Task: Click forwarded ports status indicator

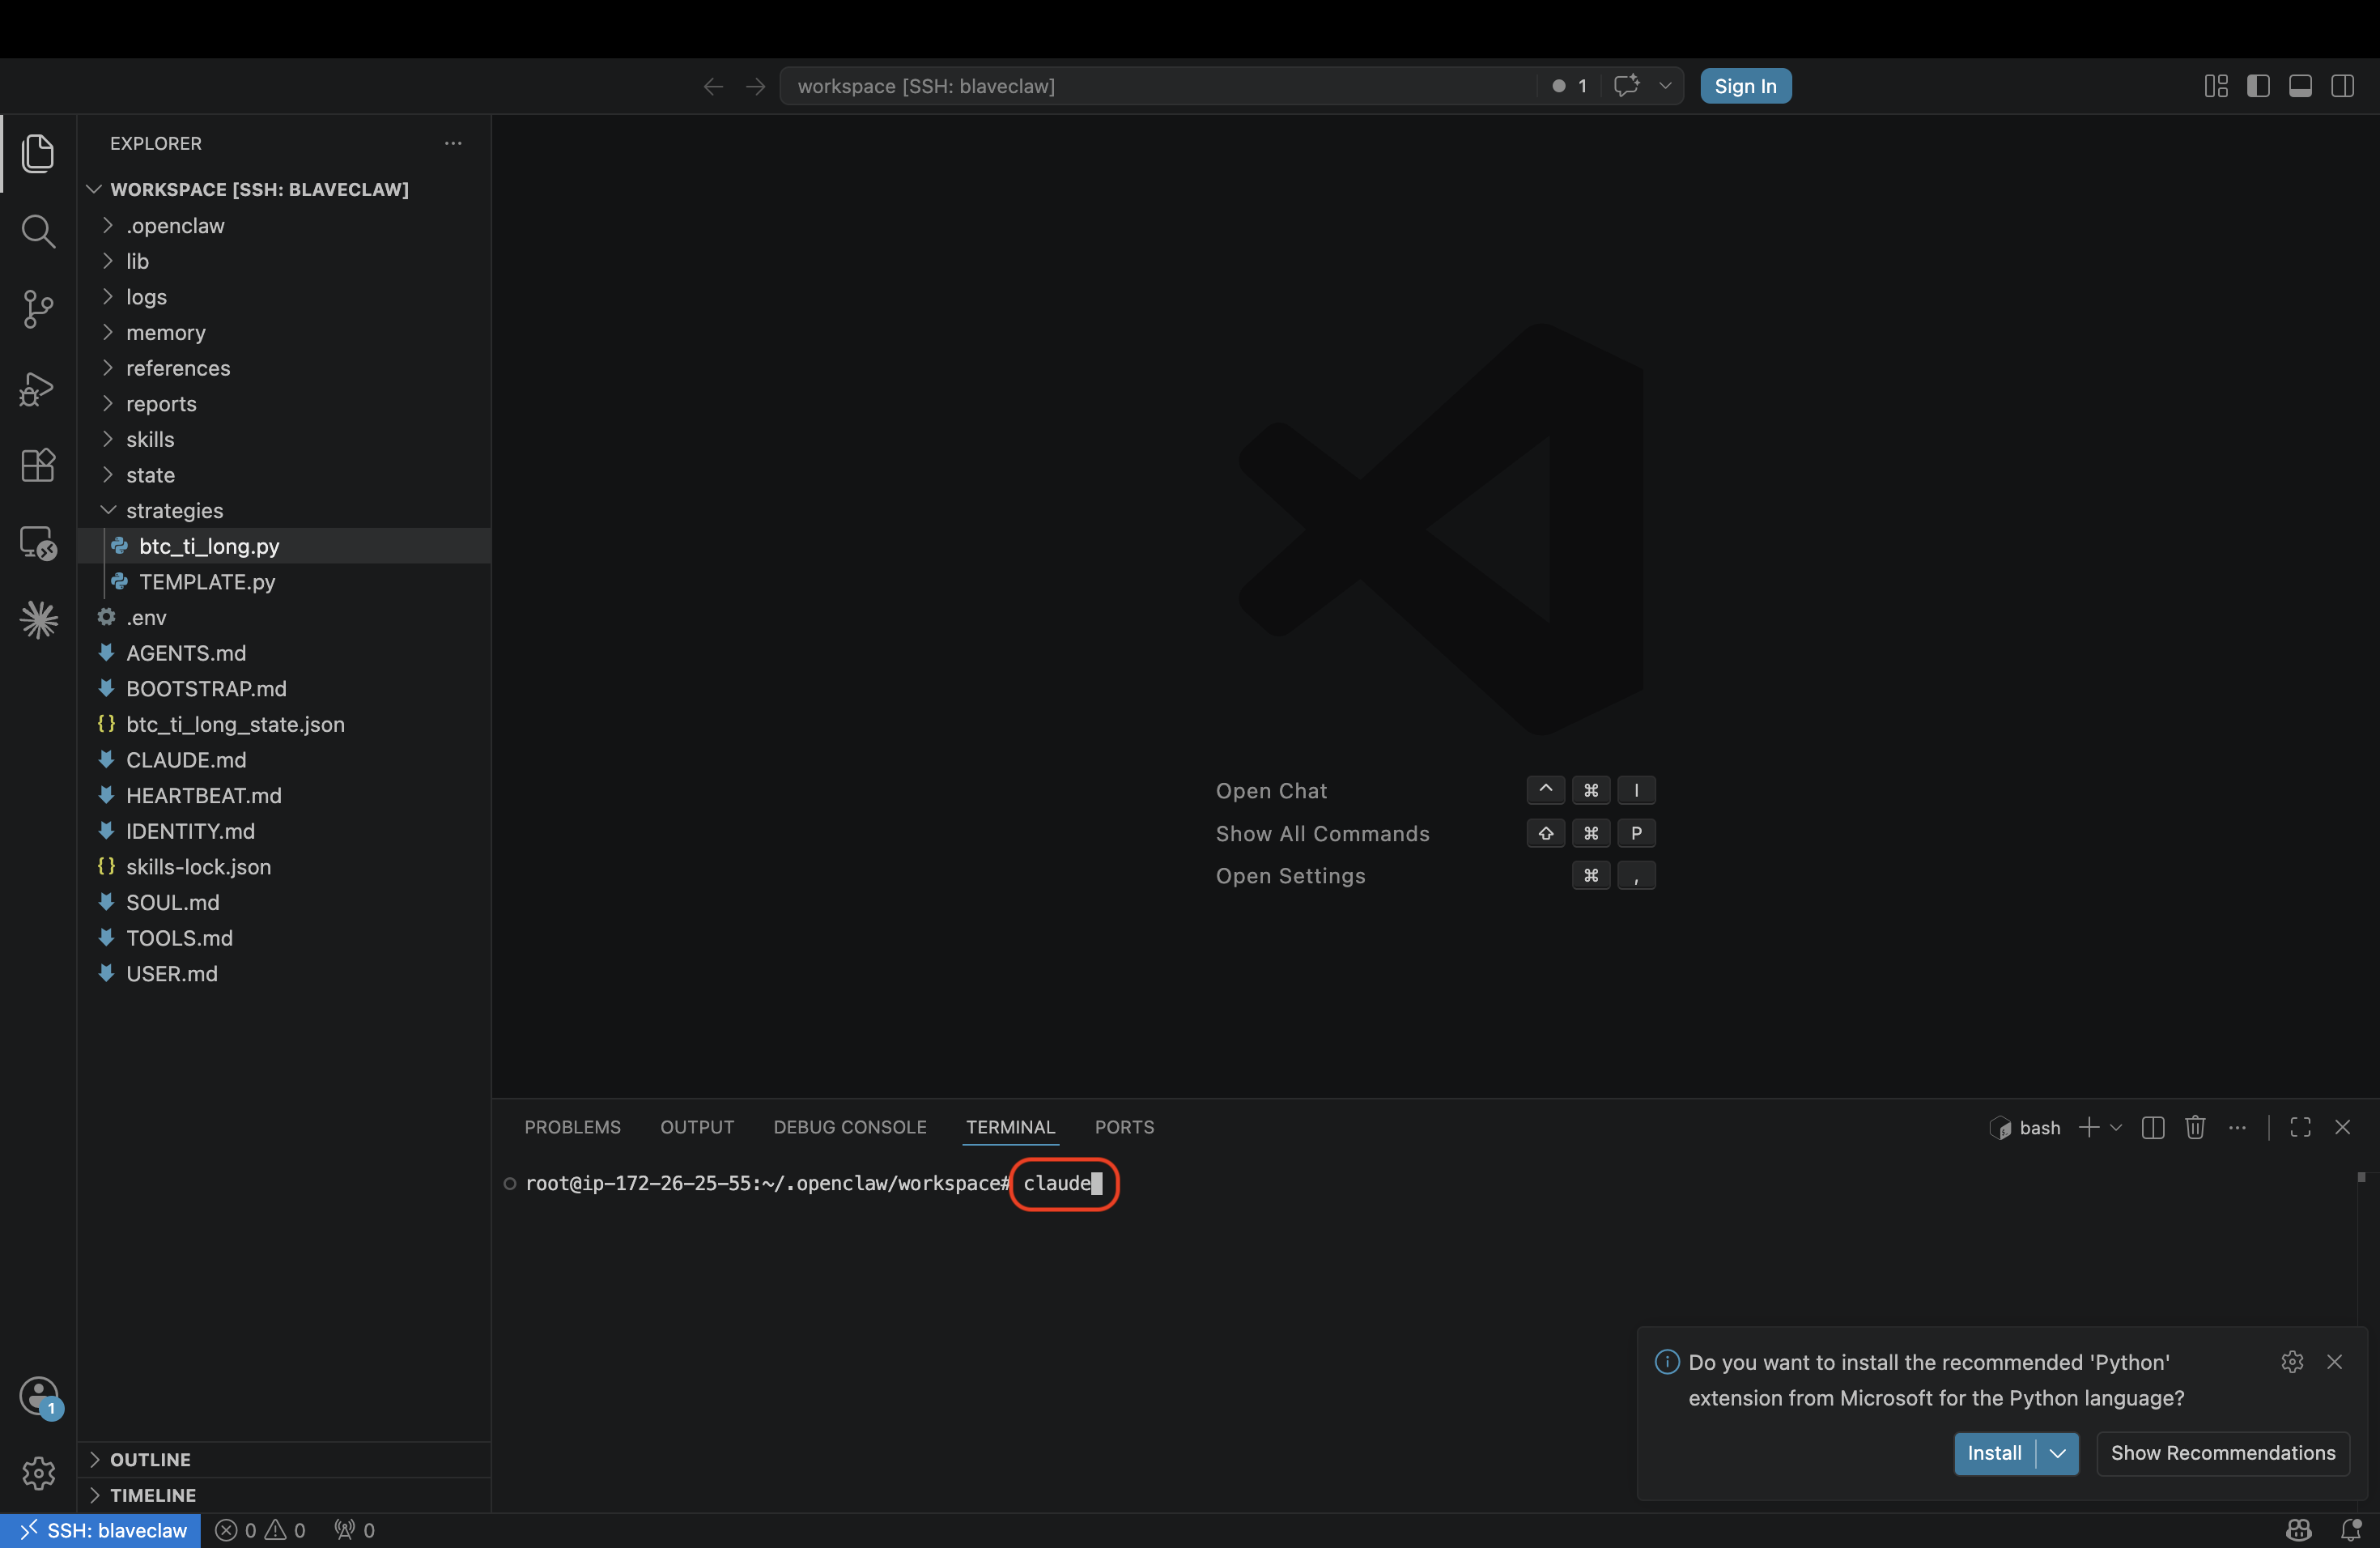Action: coord(354,1530)
